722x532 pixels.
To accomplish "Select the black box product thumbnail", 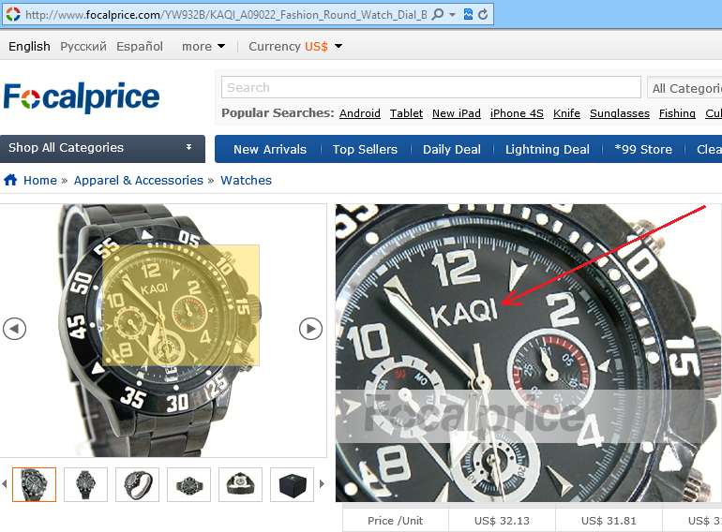I will [x=292, y=484].
